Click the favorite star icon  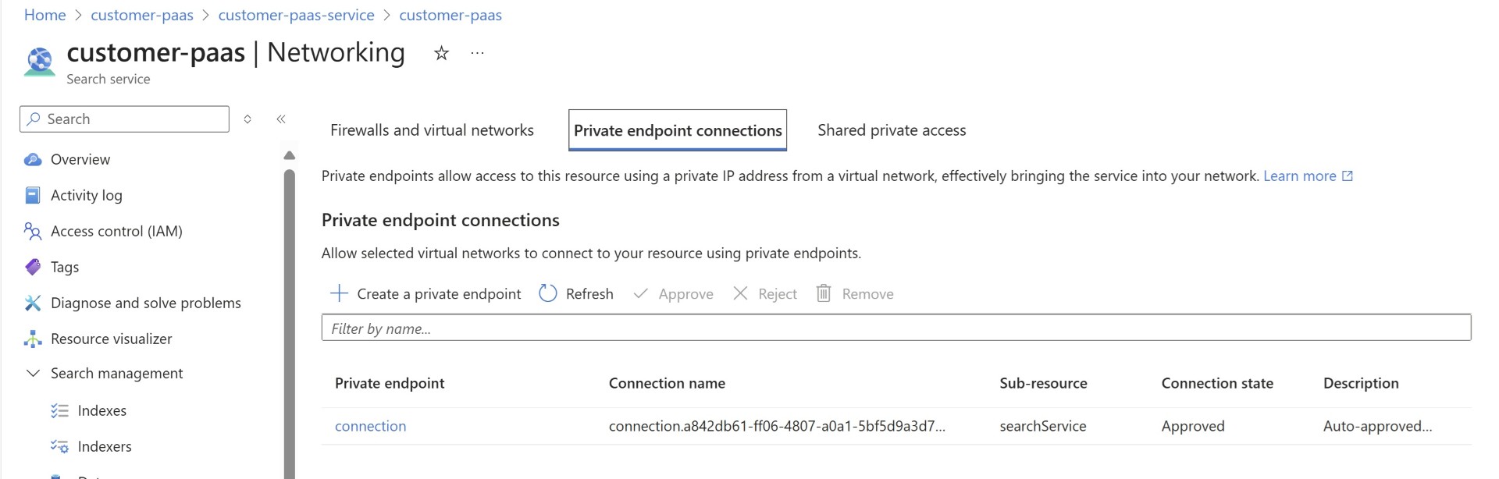(x=441, y=53)
